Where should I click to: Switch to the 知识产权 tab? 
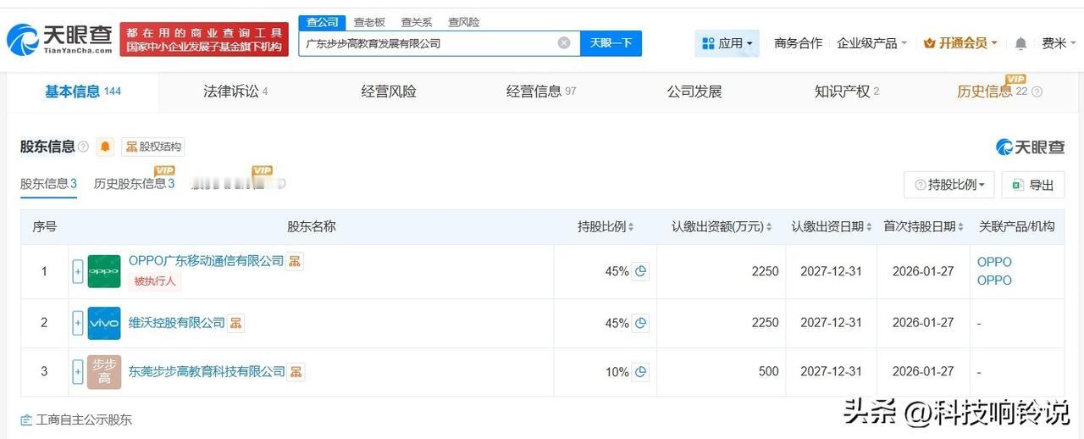(847, 92)
